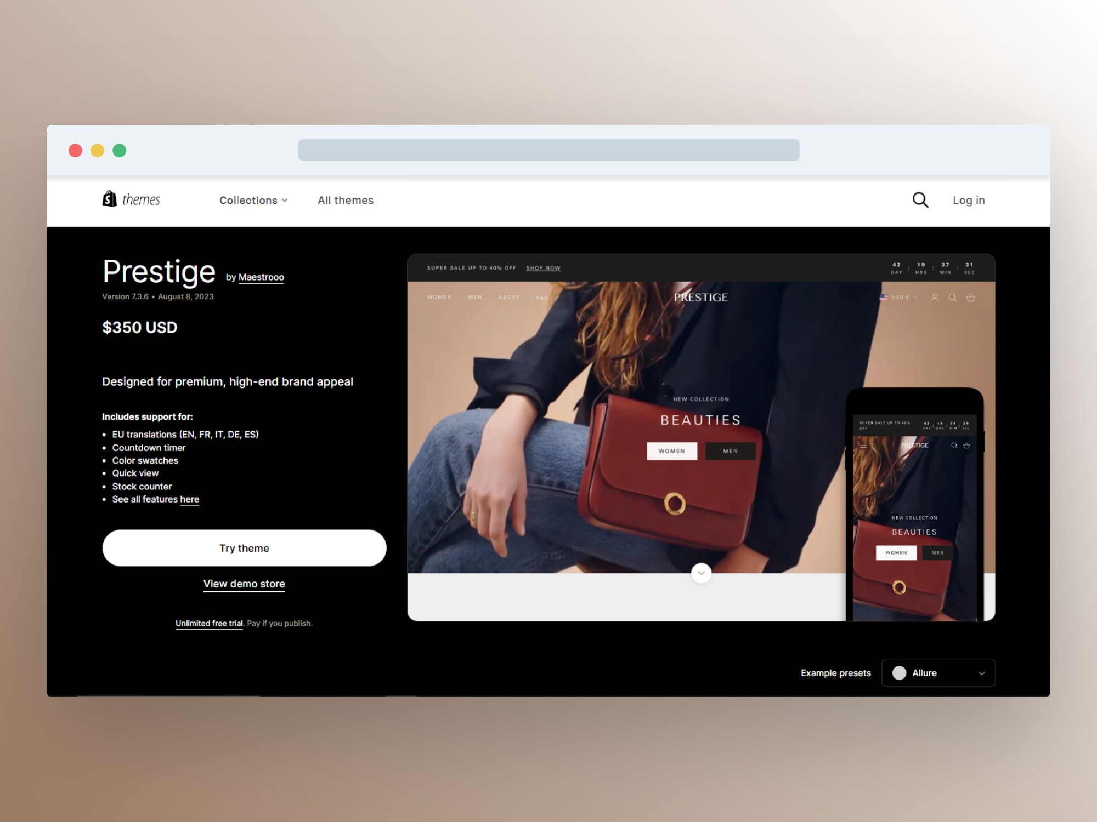Click the user account Log in icon
The width and height of the screenshot is (1097, 822).
pyautogui.click(x=968, y=199)
